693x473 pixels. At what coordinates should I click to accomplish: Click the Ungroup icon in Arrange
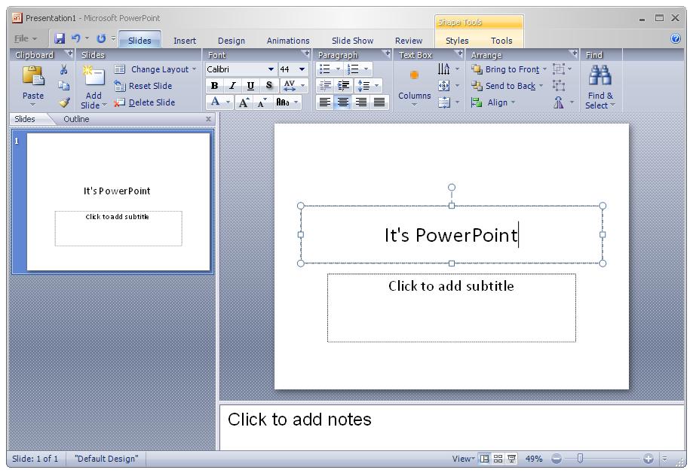click(559, 86)
